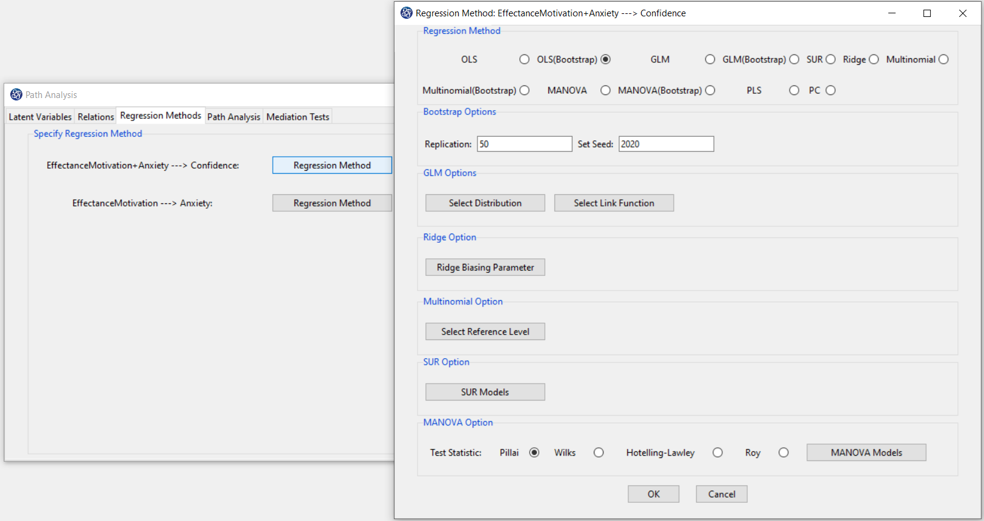The width and height of the screenshot is (984, 521).
Task: Select the Regression Methods tab
Action: [x=161, y=116]
